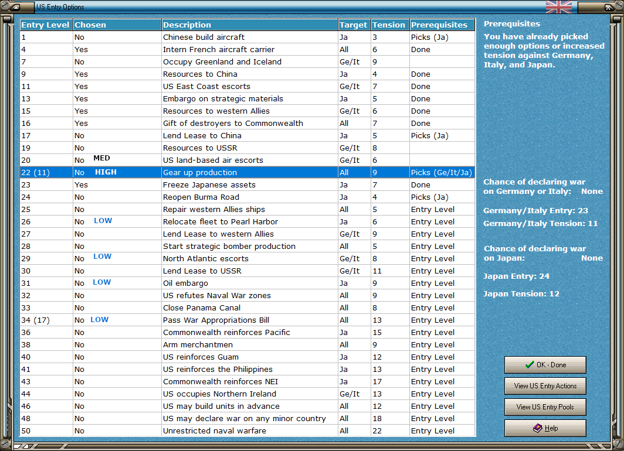Click the purple book icon on Help
624x451 pixels.
[x=538, y=428]
